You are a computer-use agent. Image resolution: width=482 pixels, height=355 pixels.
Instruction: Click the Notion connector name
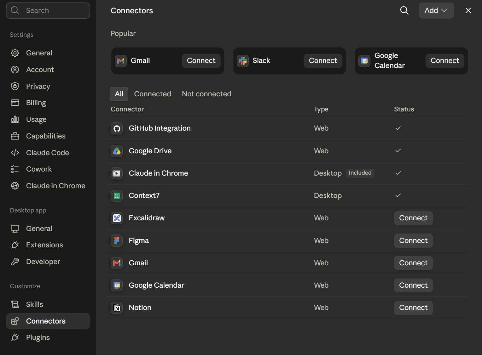[x=140, y=308]
